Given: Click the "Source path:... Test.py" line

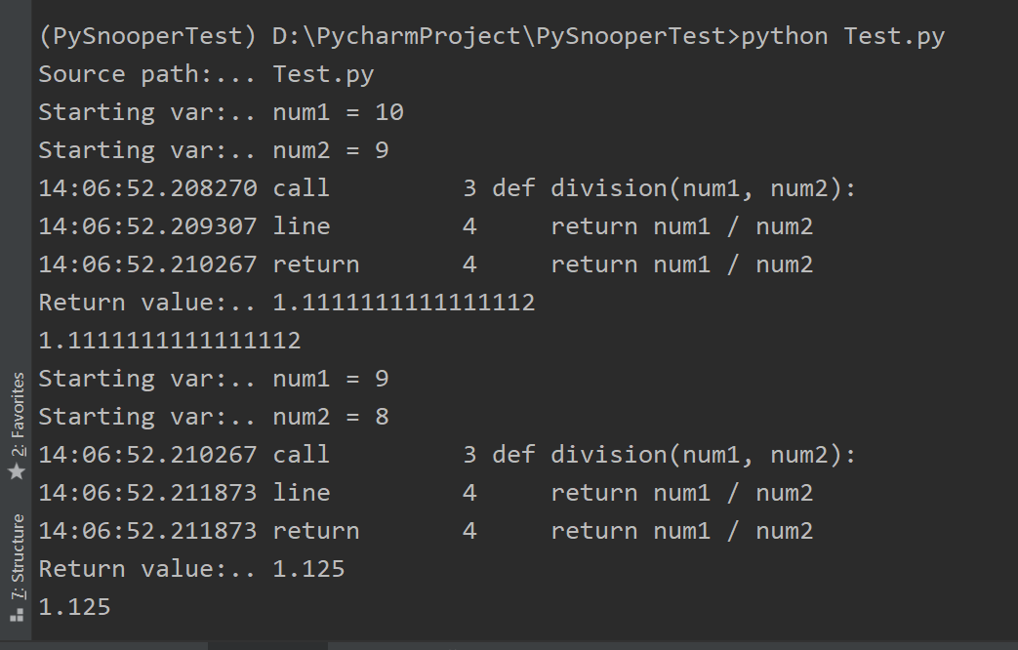Looking at the screenshot, I should [206, 75].
